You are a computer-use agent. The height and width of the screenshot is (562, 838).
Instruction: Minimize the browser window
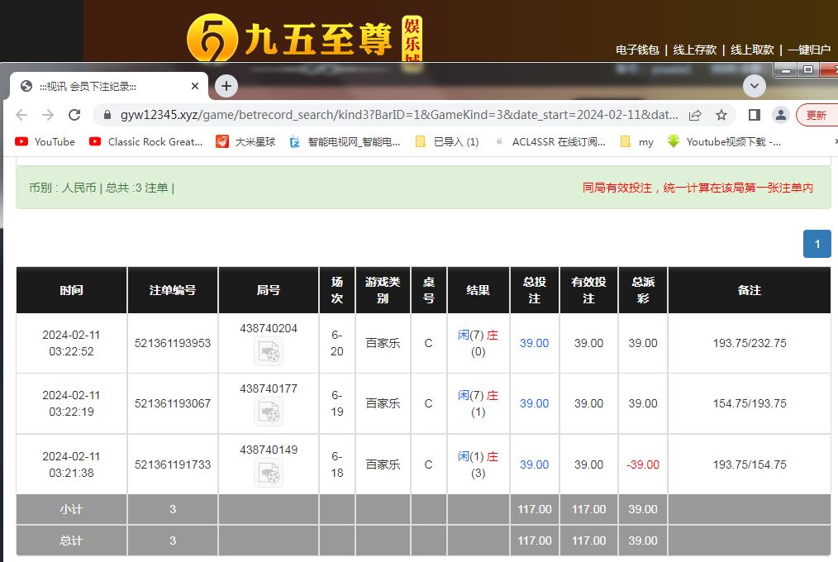pos(786,70)
